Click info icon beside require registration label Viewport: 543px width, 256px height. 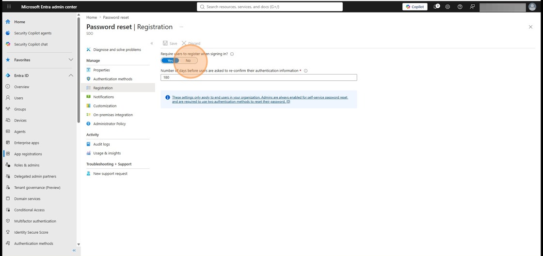(x=232, y=54)
